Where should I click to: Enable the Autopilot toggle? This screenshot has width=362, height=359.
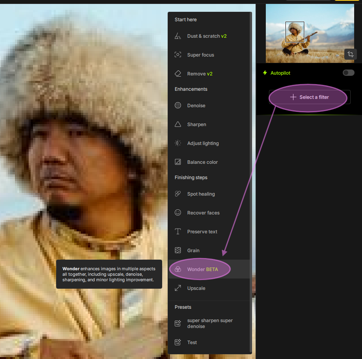[348, 73]
